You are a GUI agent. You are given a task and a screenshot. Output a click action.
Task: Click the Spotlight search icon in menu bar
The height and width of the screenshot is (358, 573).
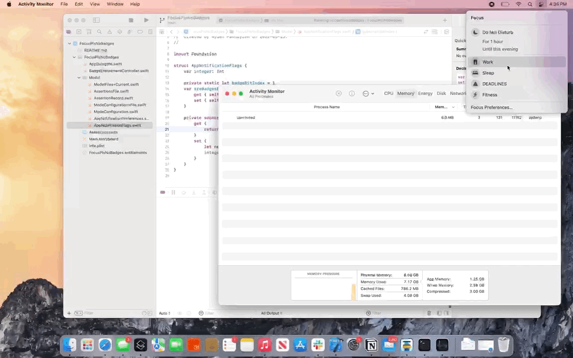pyautogui.click(x=530, y=4)
